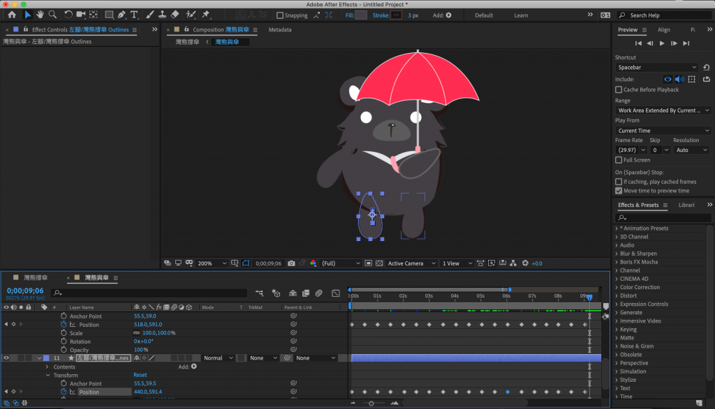Viewport: 715px width, 409px height.
Task: Play the preview
Action: pos(662,43)
